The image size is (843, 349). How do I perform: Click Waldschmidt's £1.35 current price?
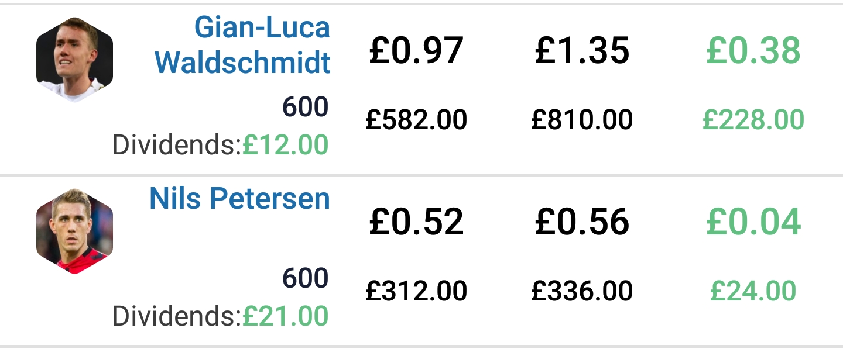582,51
